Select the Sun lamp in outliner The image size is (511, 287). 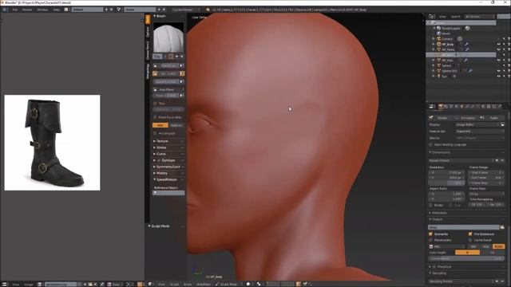444,77
